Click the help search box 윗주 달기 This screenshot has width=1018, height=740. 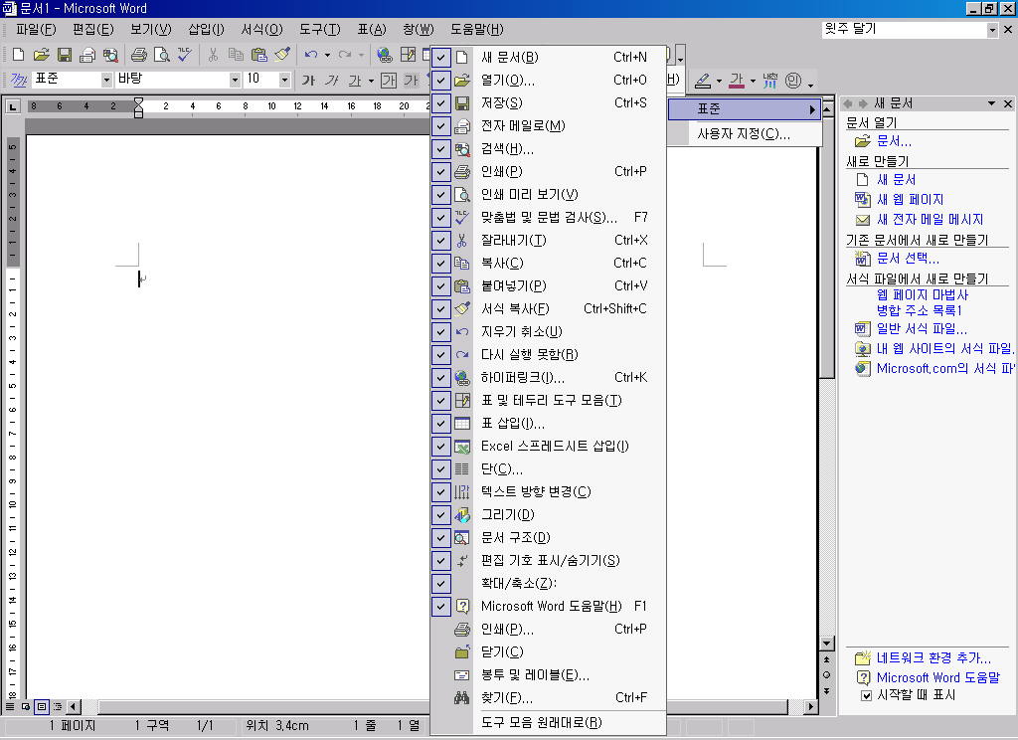coord(903,30)
